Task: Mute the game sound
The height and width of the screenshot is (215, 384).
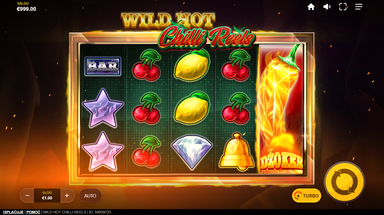Action: (x=327, y=7)
